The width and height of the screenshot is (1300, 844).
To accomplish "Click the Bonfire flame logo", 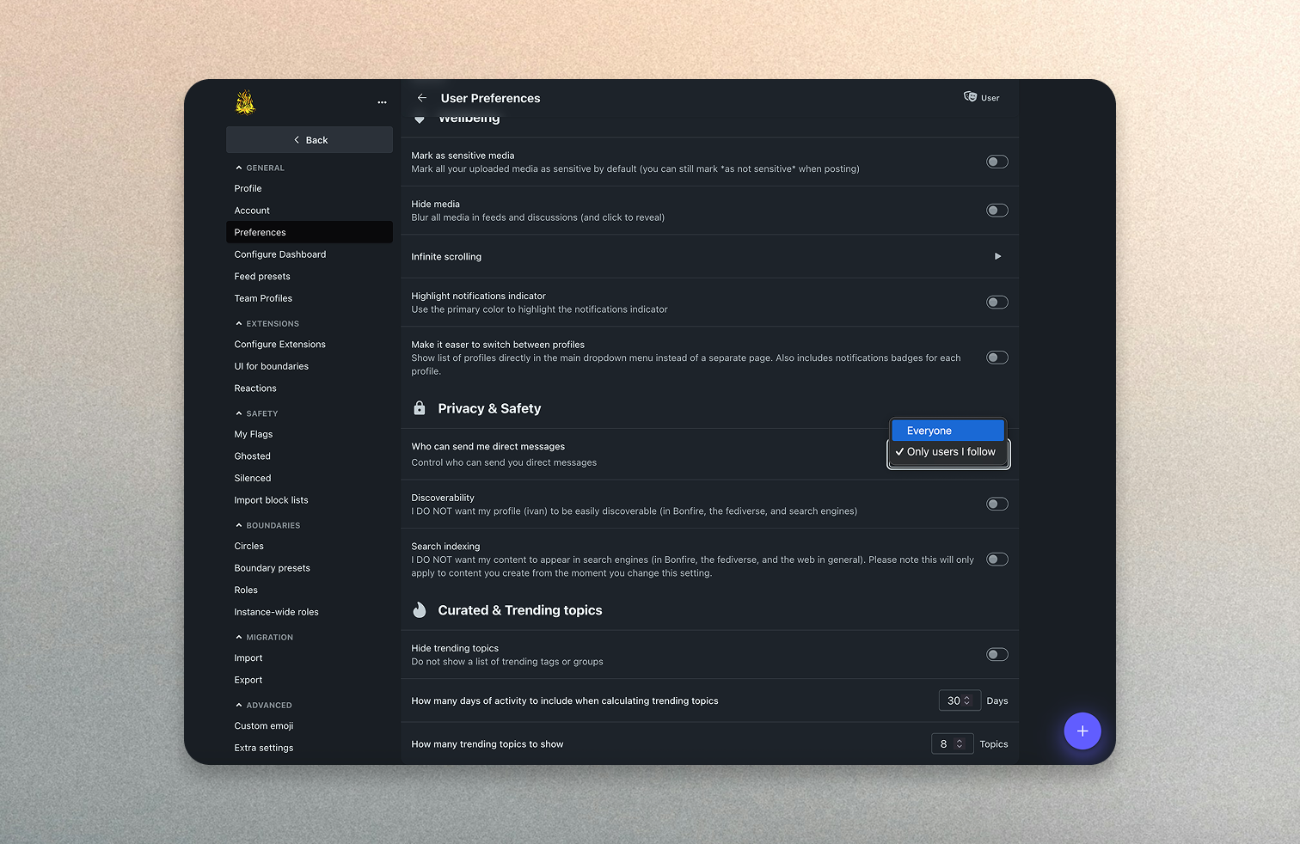I will coord(245,102).
